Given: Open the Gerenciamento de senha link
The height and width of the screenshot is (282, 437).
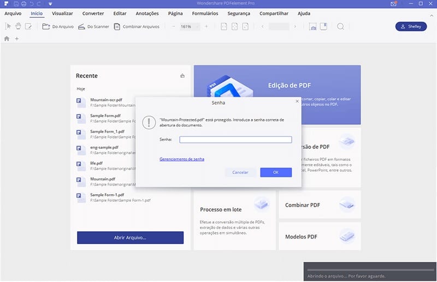Looking at the screenshot, I should point(182,159).
